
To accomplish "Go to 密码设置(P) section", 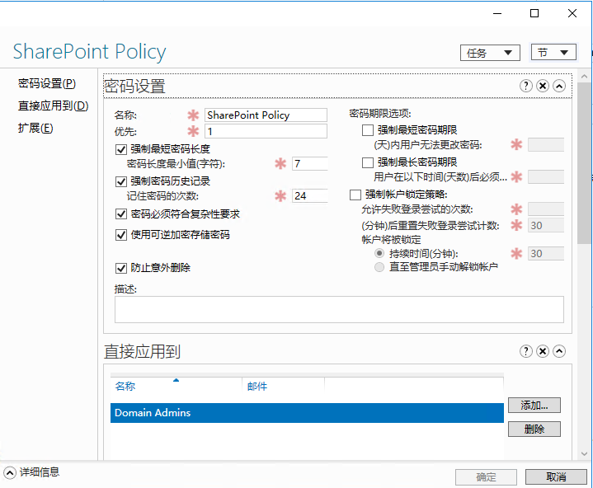I will (x=47, y=83).
